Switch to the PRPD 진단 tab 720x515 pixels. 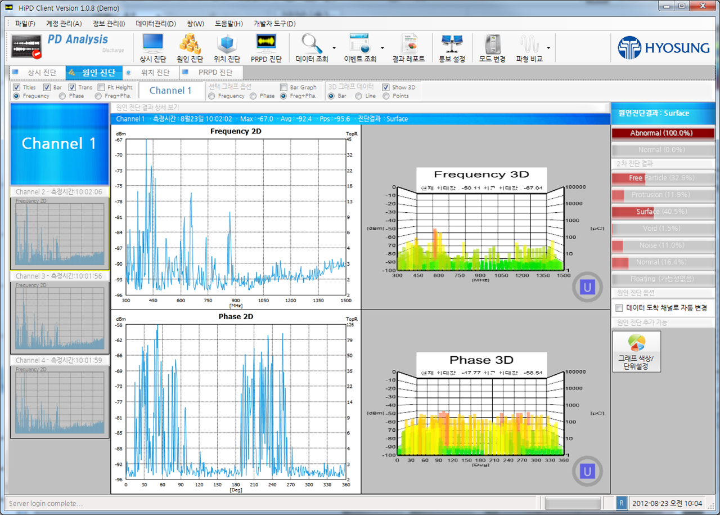pos(211,73)
